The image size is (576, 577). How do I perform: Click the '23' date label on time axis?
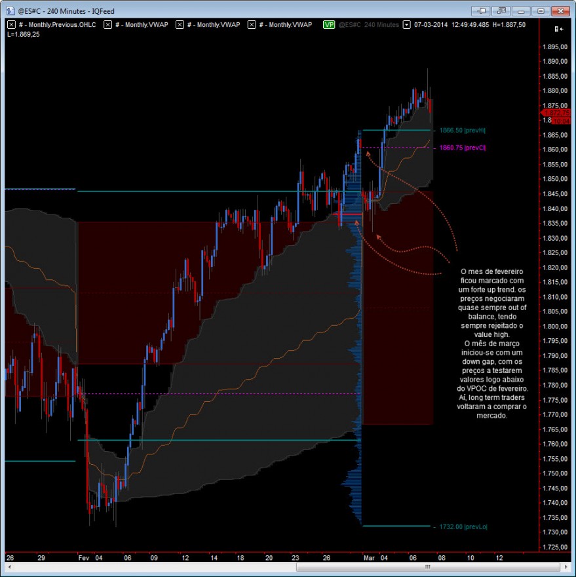pos(296,558)
